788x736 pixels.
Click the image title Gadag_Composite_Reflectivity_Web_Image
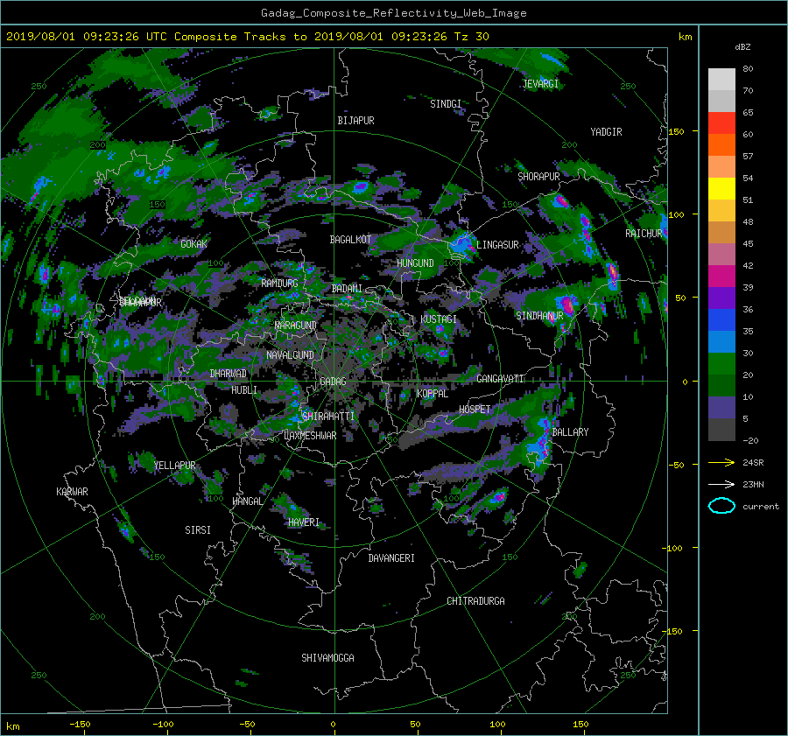(x=393, y=13)
